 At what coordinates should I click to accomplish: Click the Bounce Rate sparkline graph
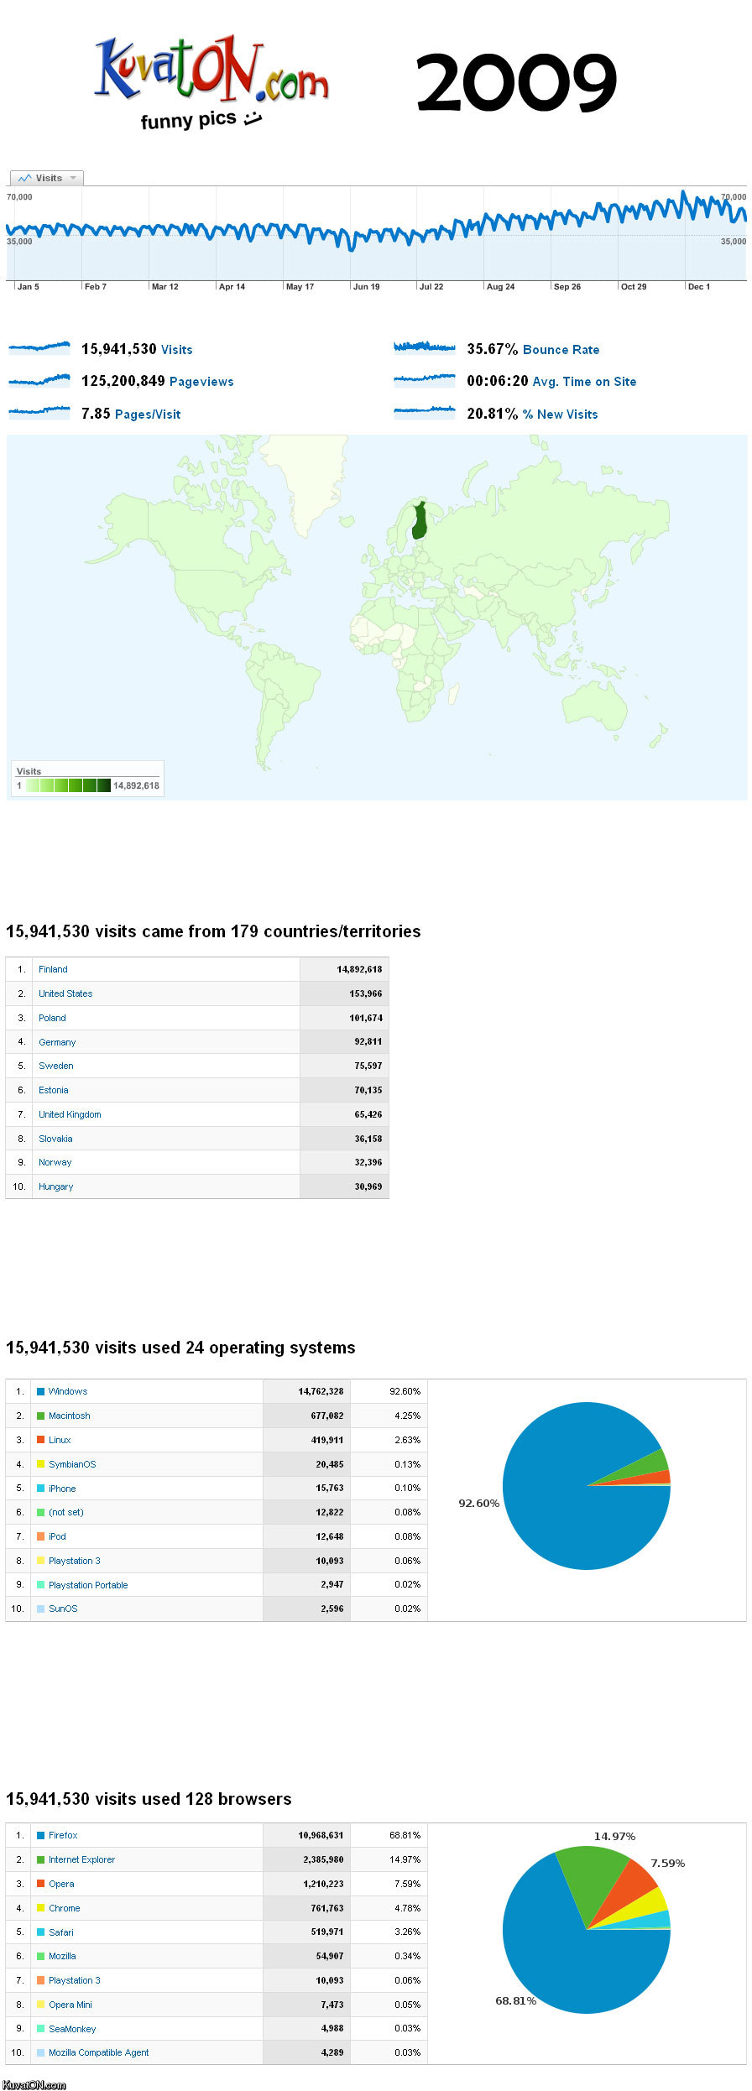coord(424,347)
